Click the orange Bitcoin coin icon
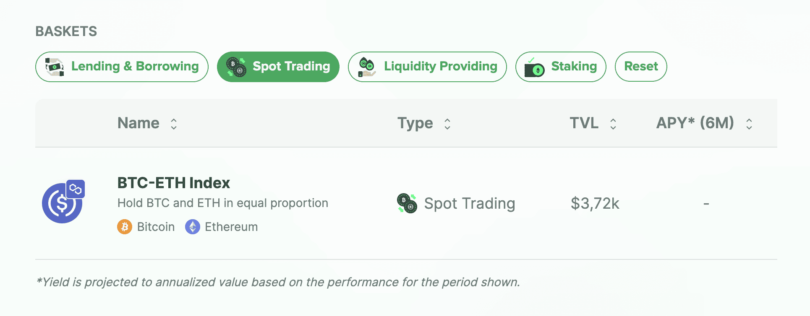This screenshot has height=316, width=810. tap(125, 227)
